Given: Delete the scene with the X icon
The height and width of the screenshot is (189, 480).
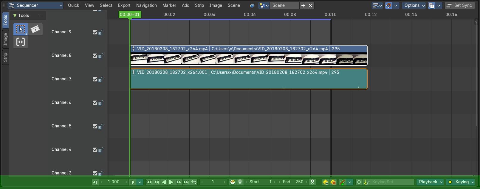Looking at the screenshot, I should tap(311, 5).
